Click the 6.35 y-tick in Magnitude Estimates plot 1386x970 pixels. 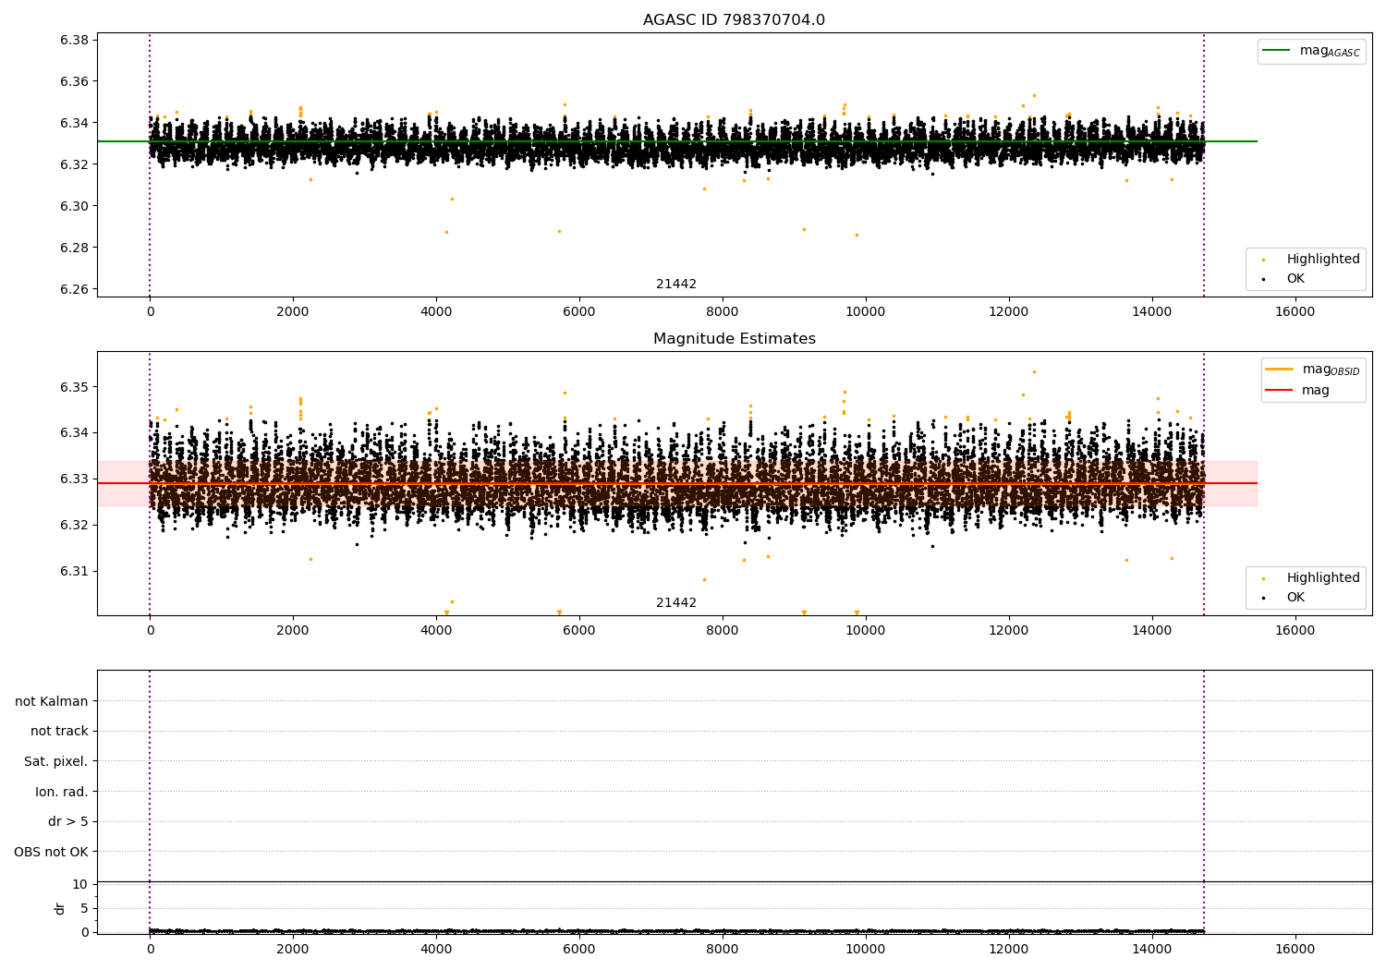pos(74,386)
